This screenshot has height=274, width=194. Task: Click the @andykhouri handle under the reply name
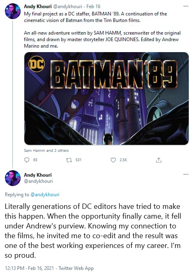[x=38, y=181]
